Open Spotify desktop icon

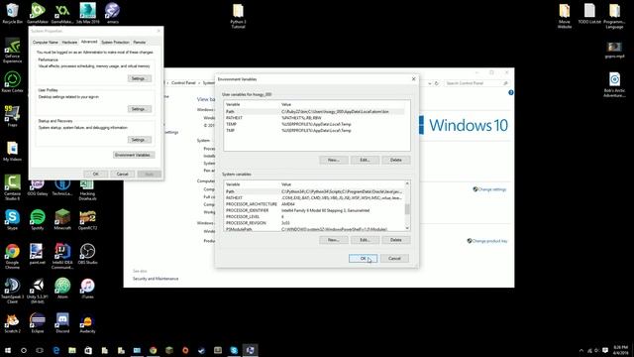(x=38, y=220)
